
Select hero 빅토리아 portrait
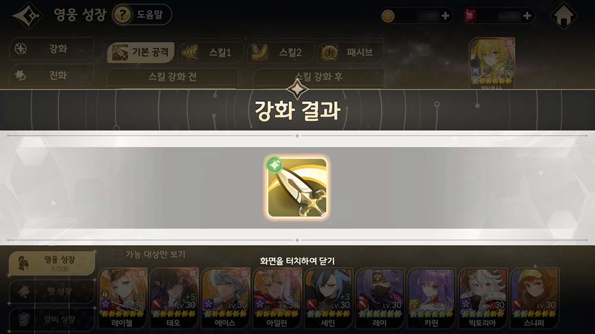tap(483, 298)
